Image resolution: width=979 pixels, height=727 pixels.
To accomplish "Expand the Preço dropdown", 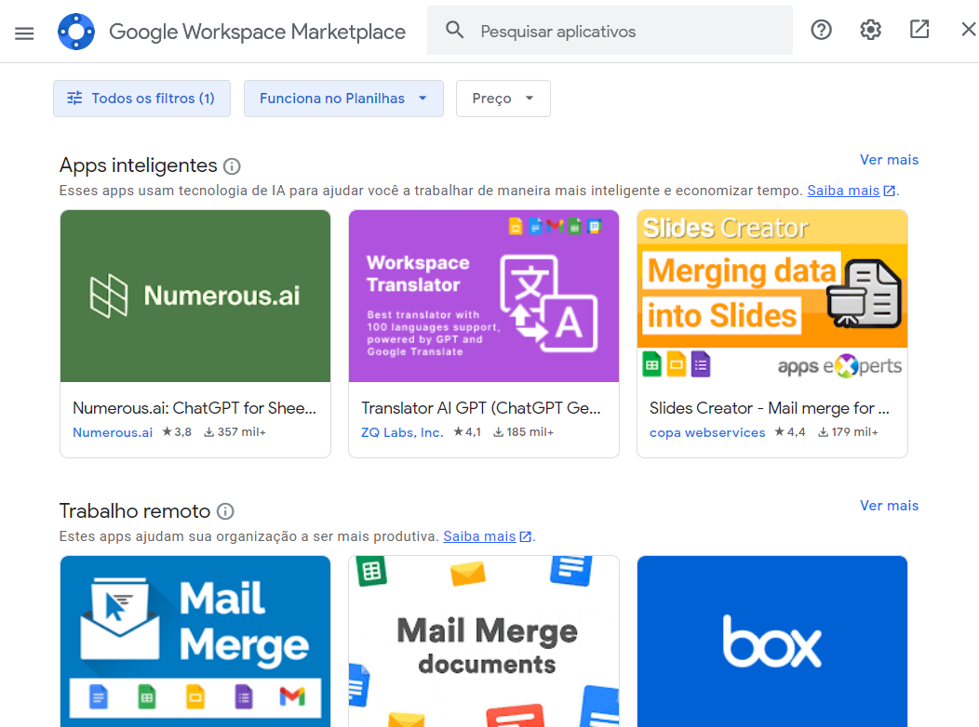I will point(503,99).
